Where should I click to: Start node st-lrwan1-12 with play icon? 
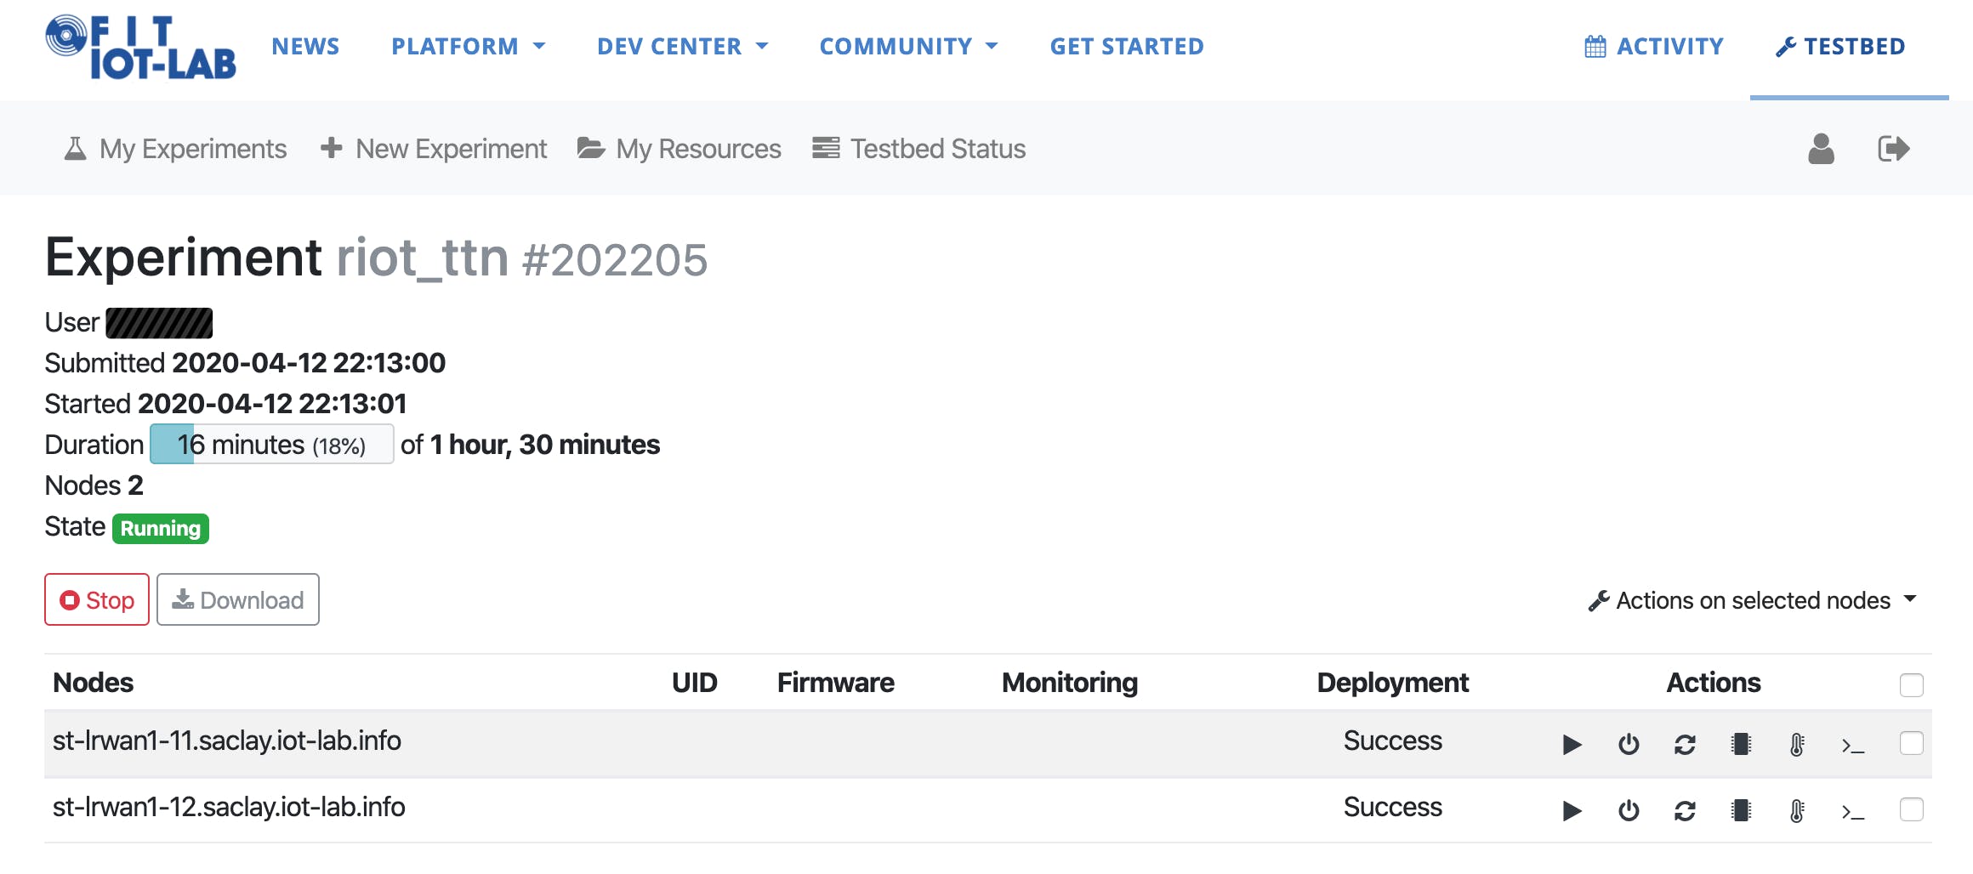1572,811
